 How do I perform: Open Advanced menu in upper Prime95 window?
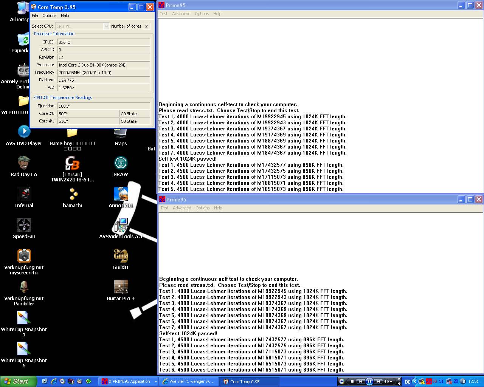point(181,14)
